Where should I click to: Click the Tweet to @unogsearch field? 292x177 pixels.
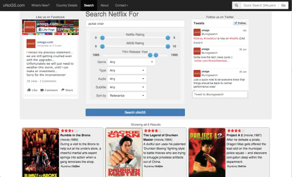[220, 94]
